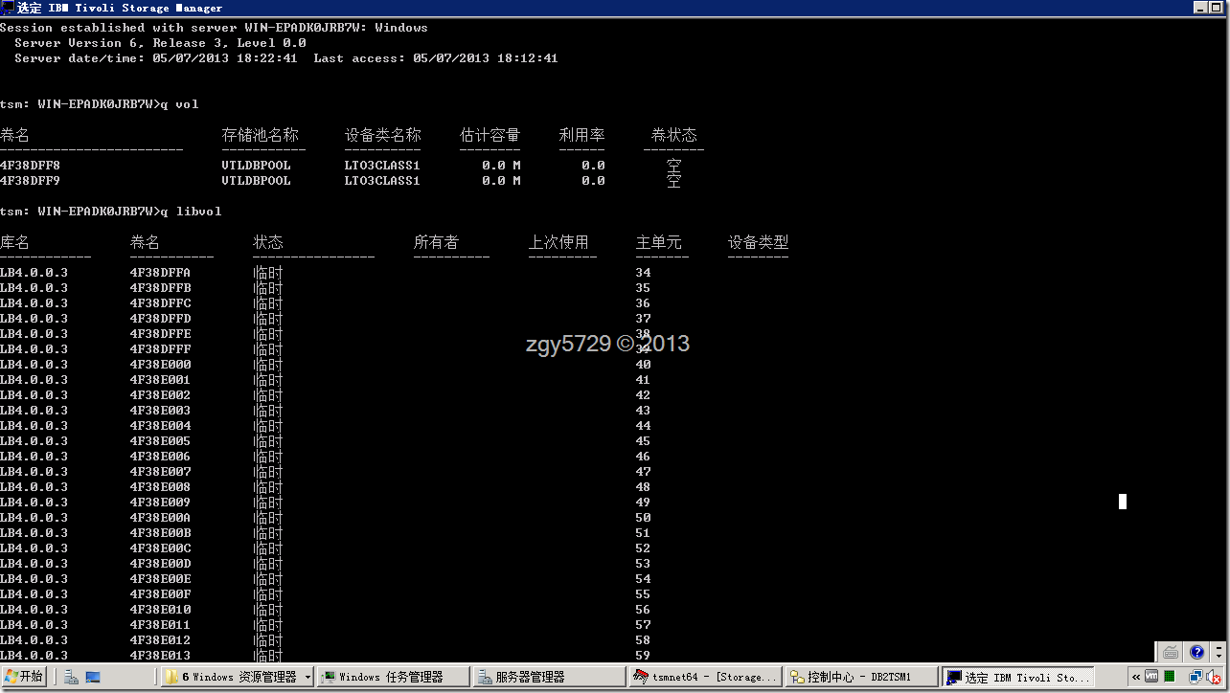Click home element value 44
This screenshot has height=693, width=1230.
click(x=643, y=425)
